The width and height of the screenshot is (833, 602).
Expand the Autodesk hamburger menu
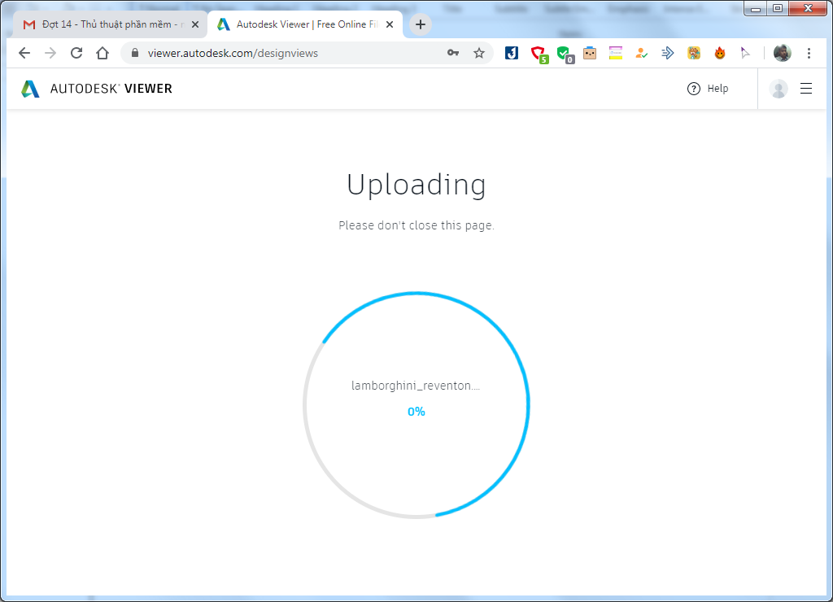(806, 89)
